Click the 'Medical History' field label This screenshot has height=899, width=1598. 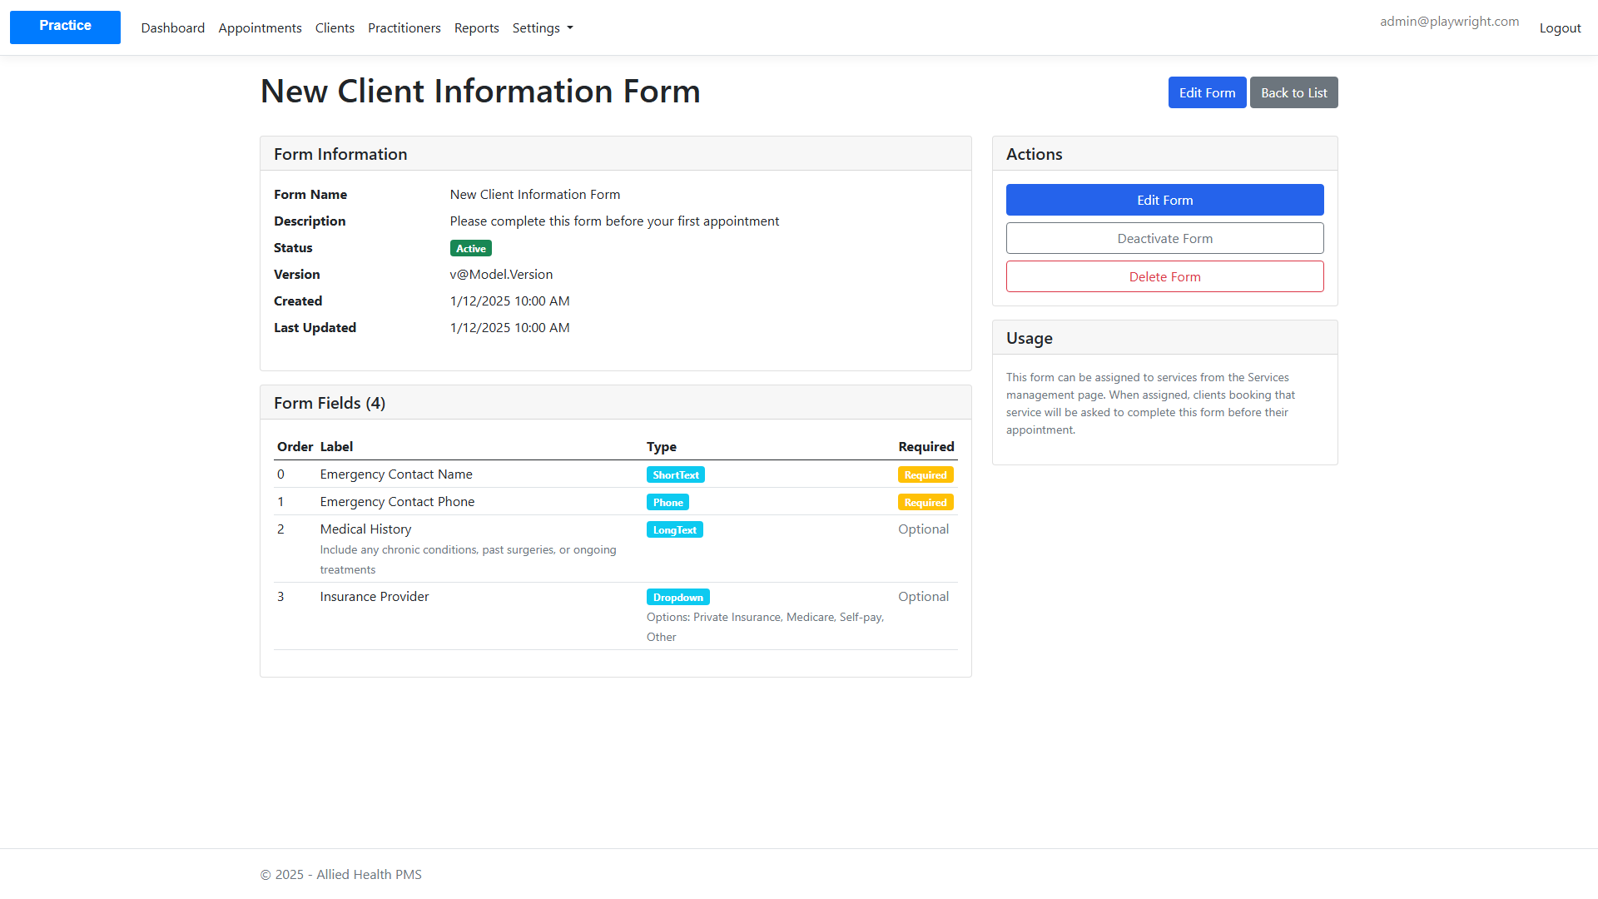(x=365, y=529)
